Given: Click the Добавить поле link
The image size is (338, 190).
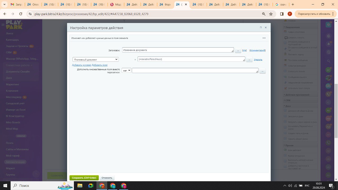Looking at the screenshot, I should click(100, 65).
